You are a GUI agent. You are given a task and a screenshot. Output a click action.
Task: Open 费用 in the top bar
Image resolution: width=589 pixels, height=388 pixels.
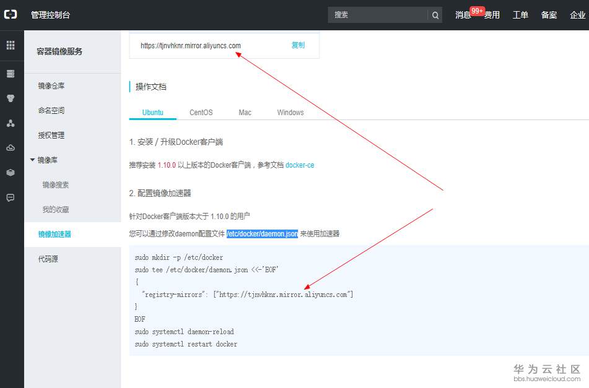492,15
